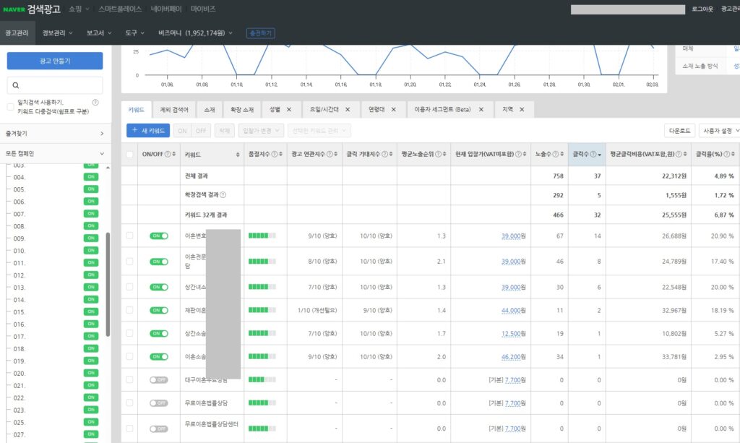Image resolution: width=740 pixels, height=443 pixels.
Task: Click help icon next to 일치검색 사용하기
Action: (95, 103)
